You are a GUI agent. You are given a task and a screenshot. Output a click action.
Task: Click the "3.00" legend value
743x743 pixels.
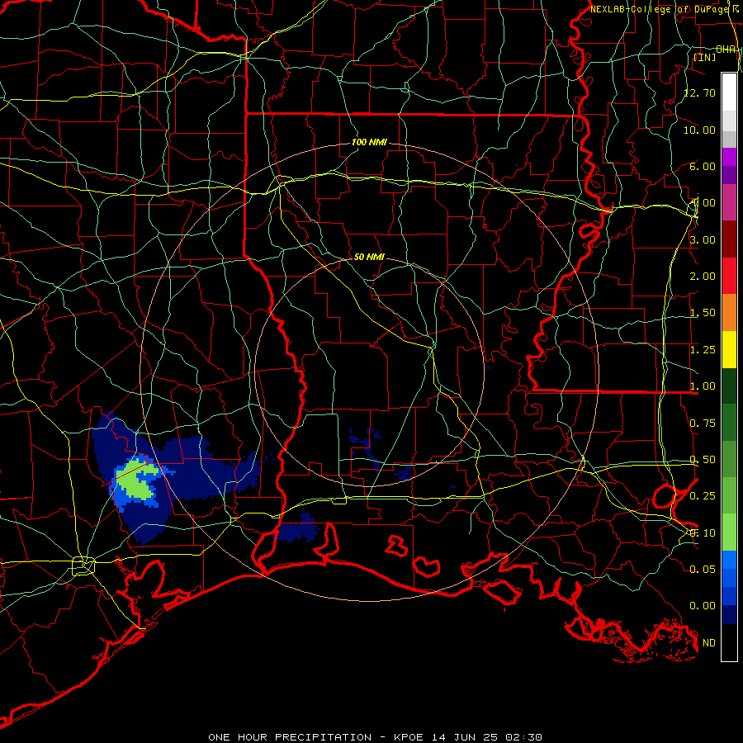(703, 239)
